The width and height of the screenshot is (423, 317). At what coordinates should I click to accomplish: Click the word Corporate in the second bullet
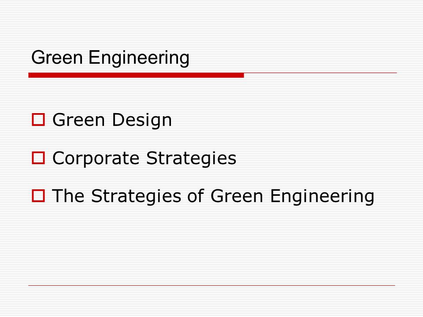(x=96, y=158)
